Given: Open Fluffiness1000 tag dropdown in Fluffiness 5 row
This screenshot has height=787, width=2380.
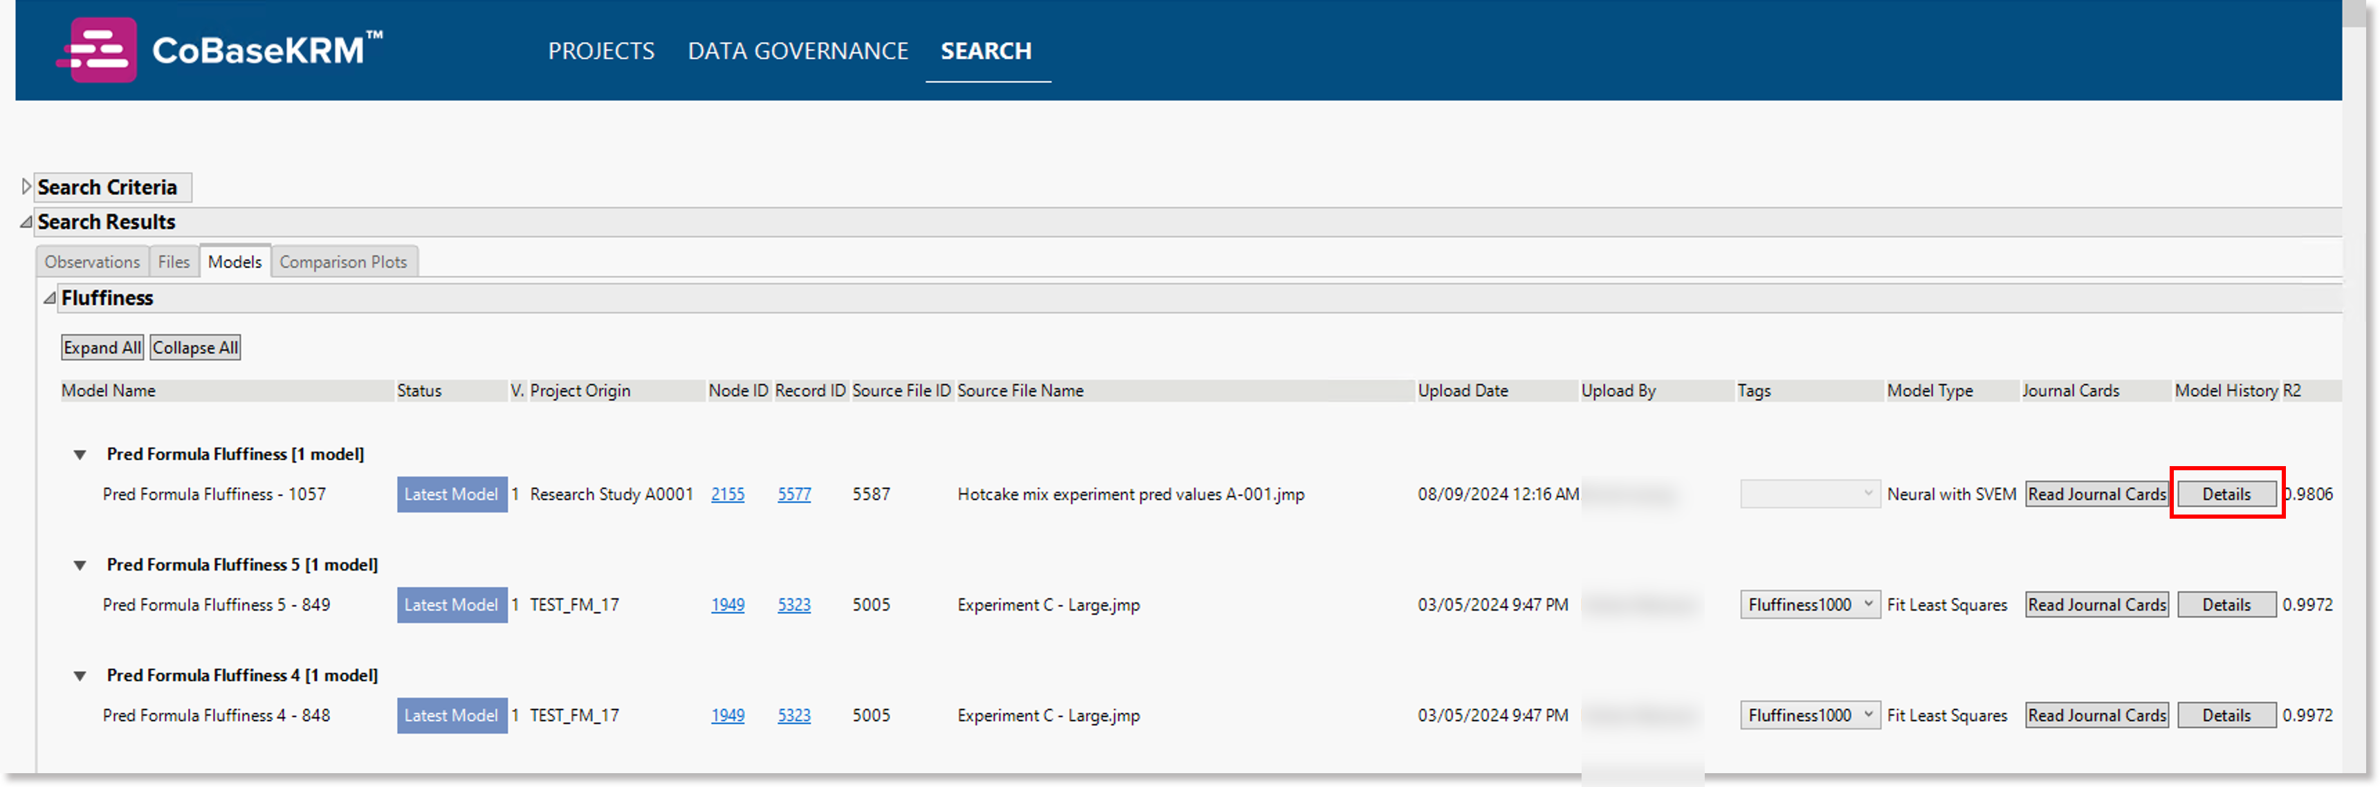Looking at the screenshot, I should coord(1809,605).
